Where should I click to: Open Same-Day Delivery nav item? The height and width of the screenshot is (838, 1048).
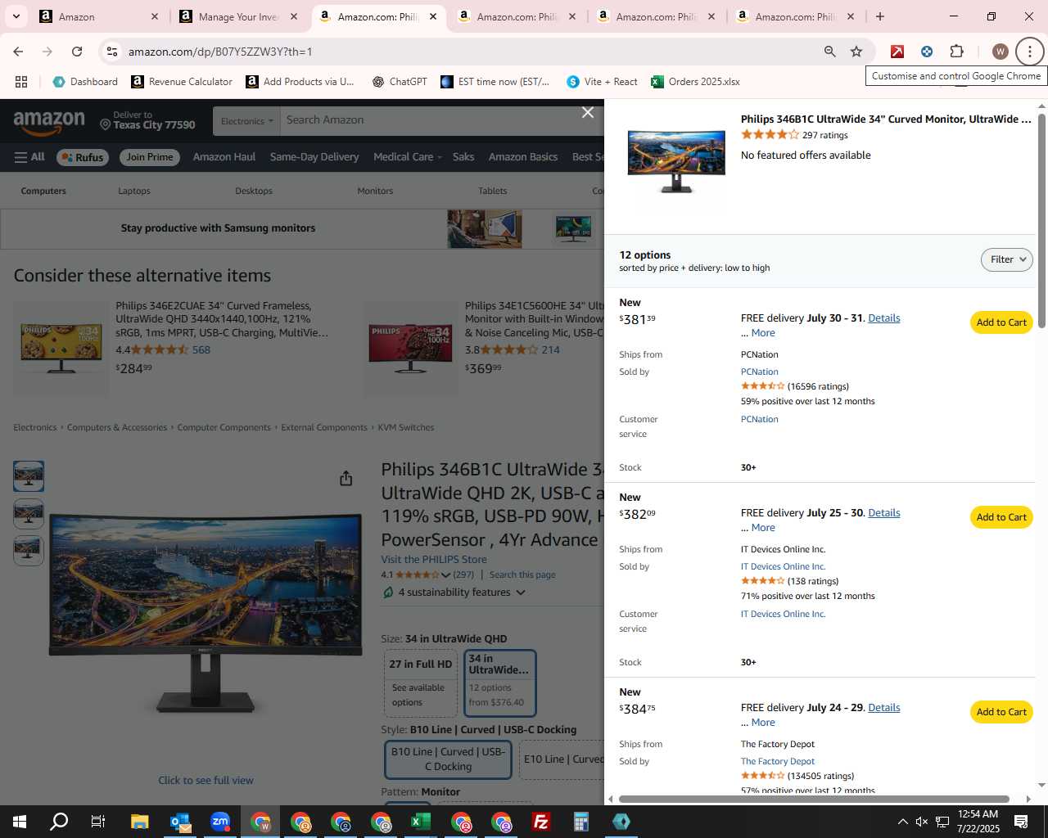pyautogui.click(x=314, y=157)
